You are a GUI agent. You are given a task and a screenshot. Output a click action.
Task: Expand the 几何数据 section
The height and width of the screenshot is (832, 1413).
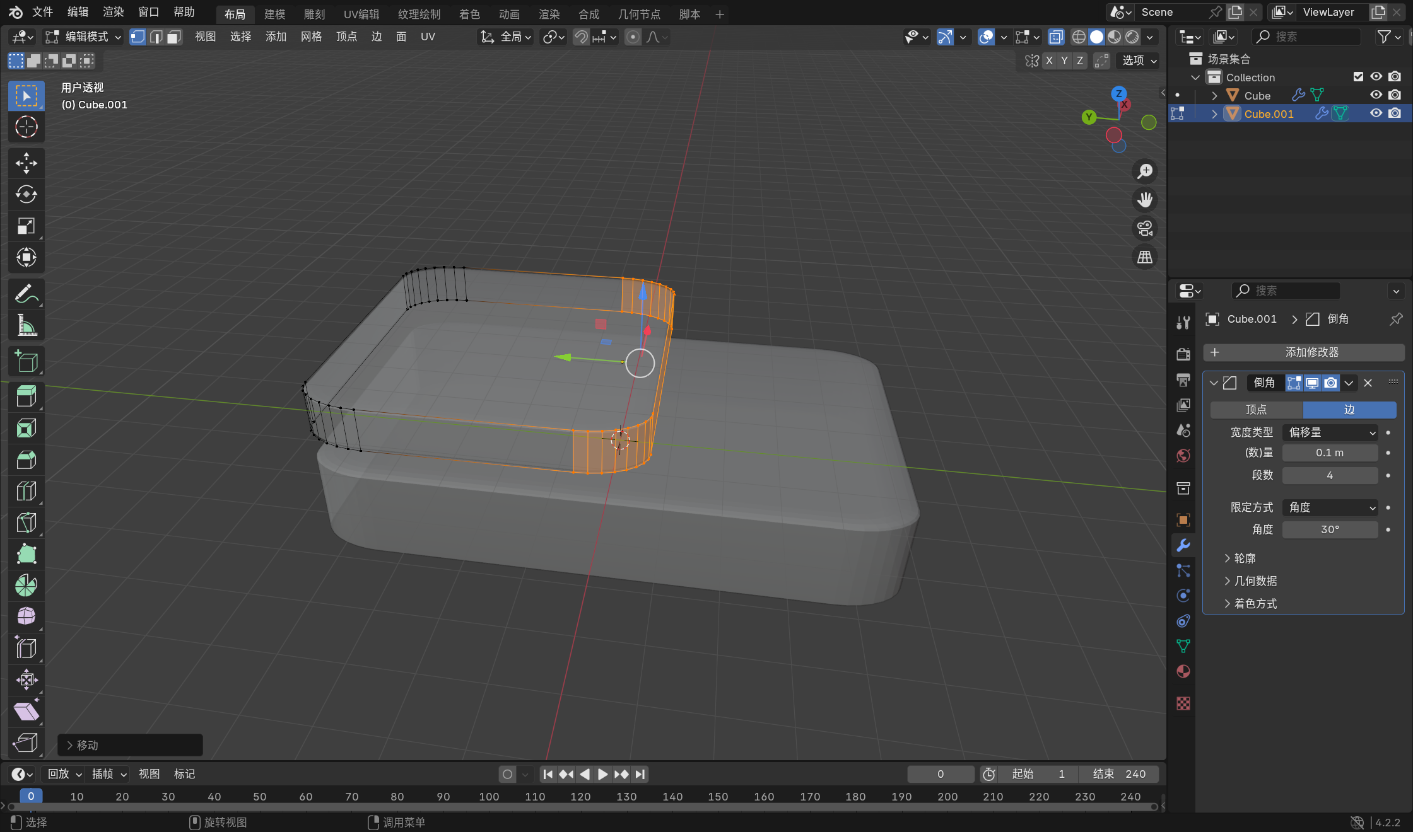pyautogui.click(x=1255, y=581)
